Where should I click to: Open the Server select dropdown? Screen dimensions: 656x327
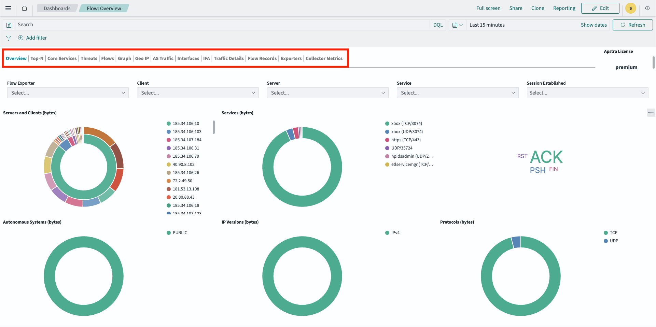(328, 93)
